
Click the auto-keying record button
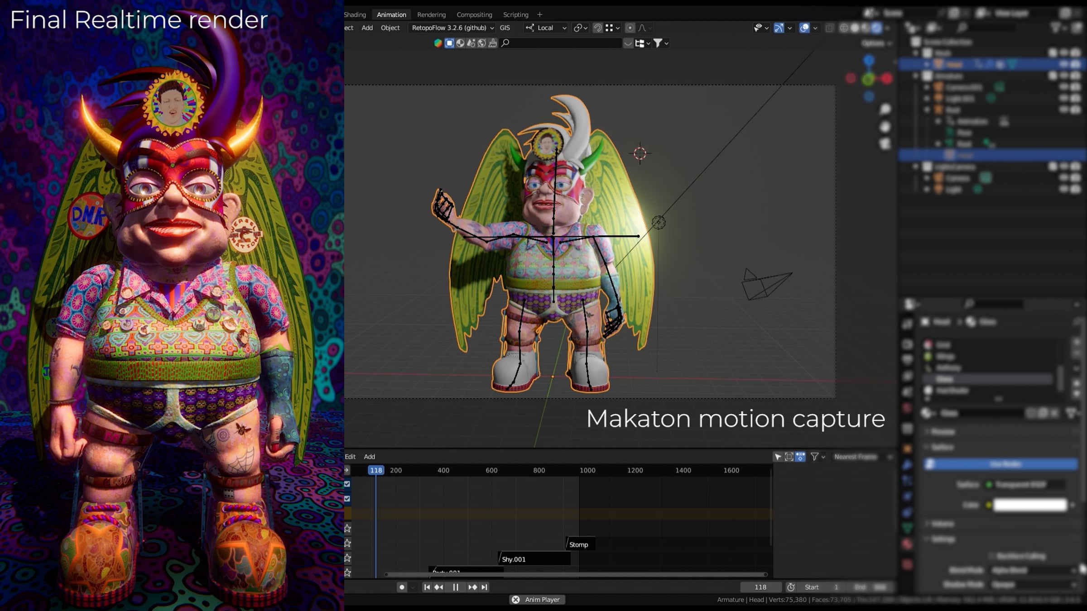401,587
